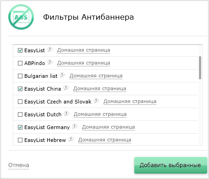Tick the EasyList Dutch checkbox
The image size is (209, 179).
tap(20, 114)
